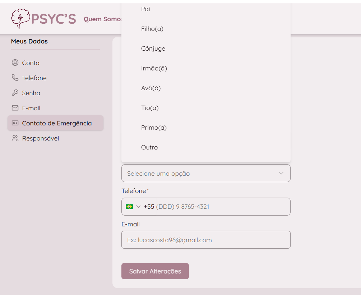The height and width of the screenshot is (295, 361).
Task: Choose 'Cônjuge' from the relationship list
Action: click(x=153, y=49)
